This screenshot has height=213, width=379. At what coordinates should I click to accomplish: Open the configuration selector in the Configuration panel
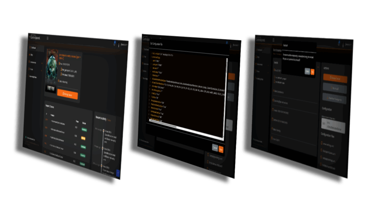(x=333, y=126)
